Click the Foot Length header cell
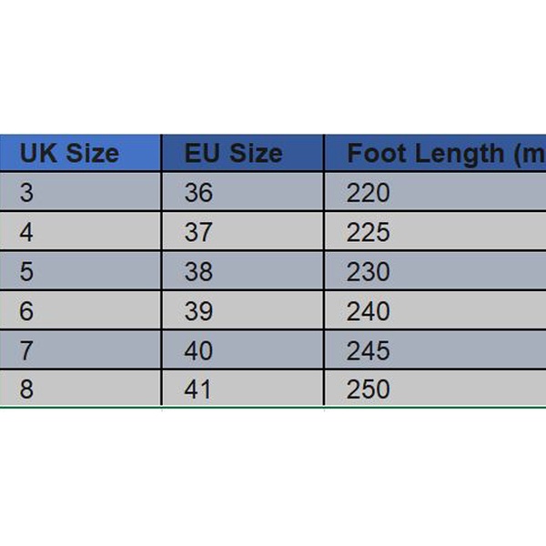 [x=435, y=153]
